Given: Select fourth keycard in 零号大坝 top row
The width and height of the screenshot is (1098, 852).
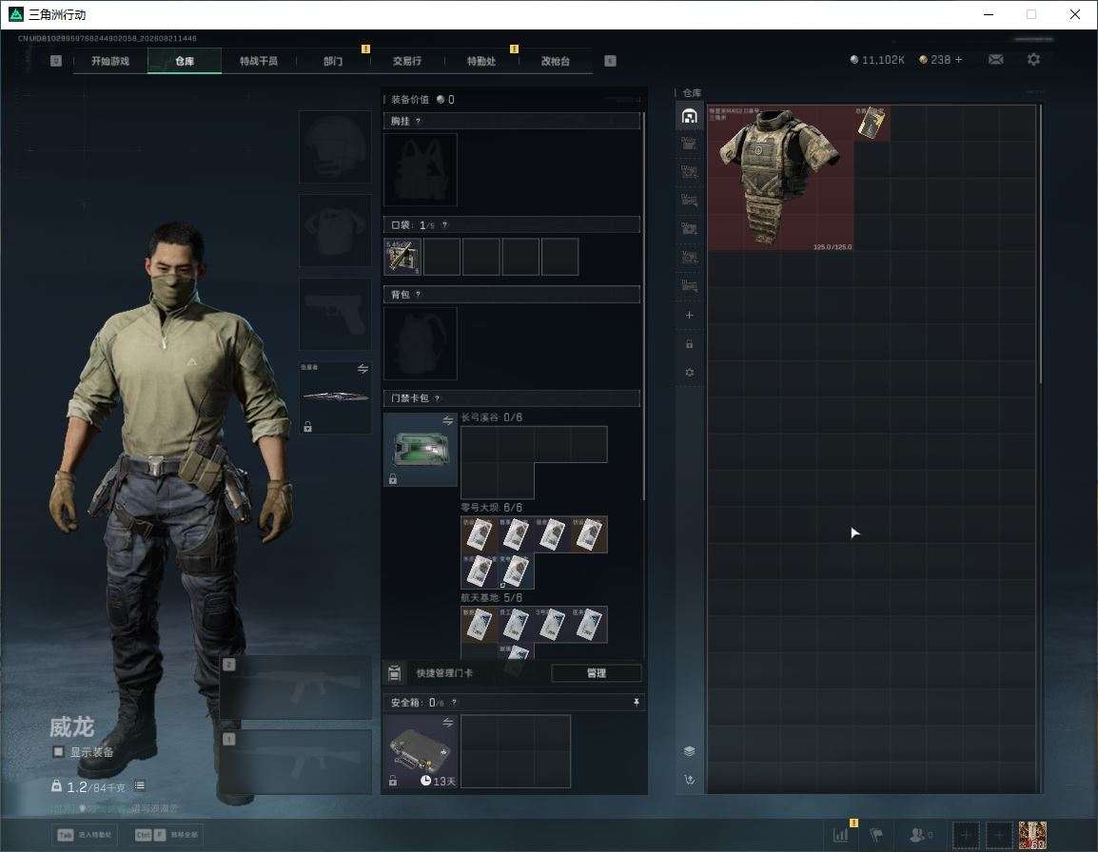Looking at the screenshot, I should [x=589, y=534].
